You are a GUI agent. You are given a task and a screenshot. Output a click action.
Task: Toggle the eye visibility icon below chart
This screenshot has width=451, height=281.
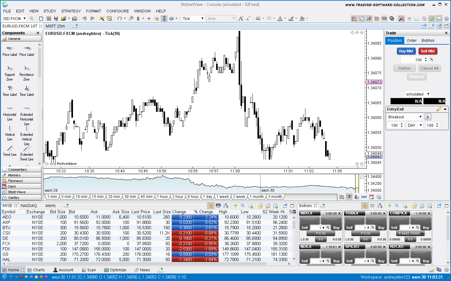349,197
